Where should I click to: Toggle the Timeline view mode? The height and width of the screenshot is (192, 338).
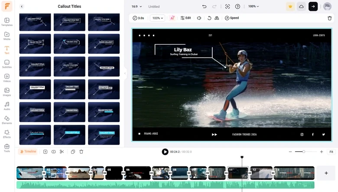point(28,152)
